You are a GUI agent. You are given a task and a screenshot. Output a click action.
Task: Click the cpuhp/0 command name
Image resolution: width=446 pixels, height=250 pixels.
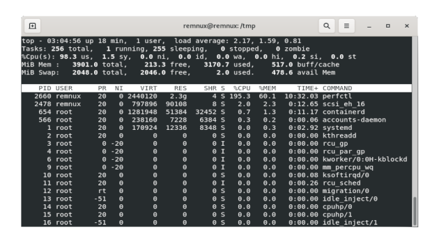tap(337, 207)
